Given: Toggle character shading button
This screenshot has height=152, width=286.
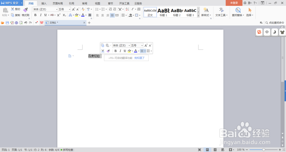Looking at the screenshot, I should (90, 15).
